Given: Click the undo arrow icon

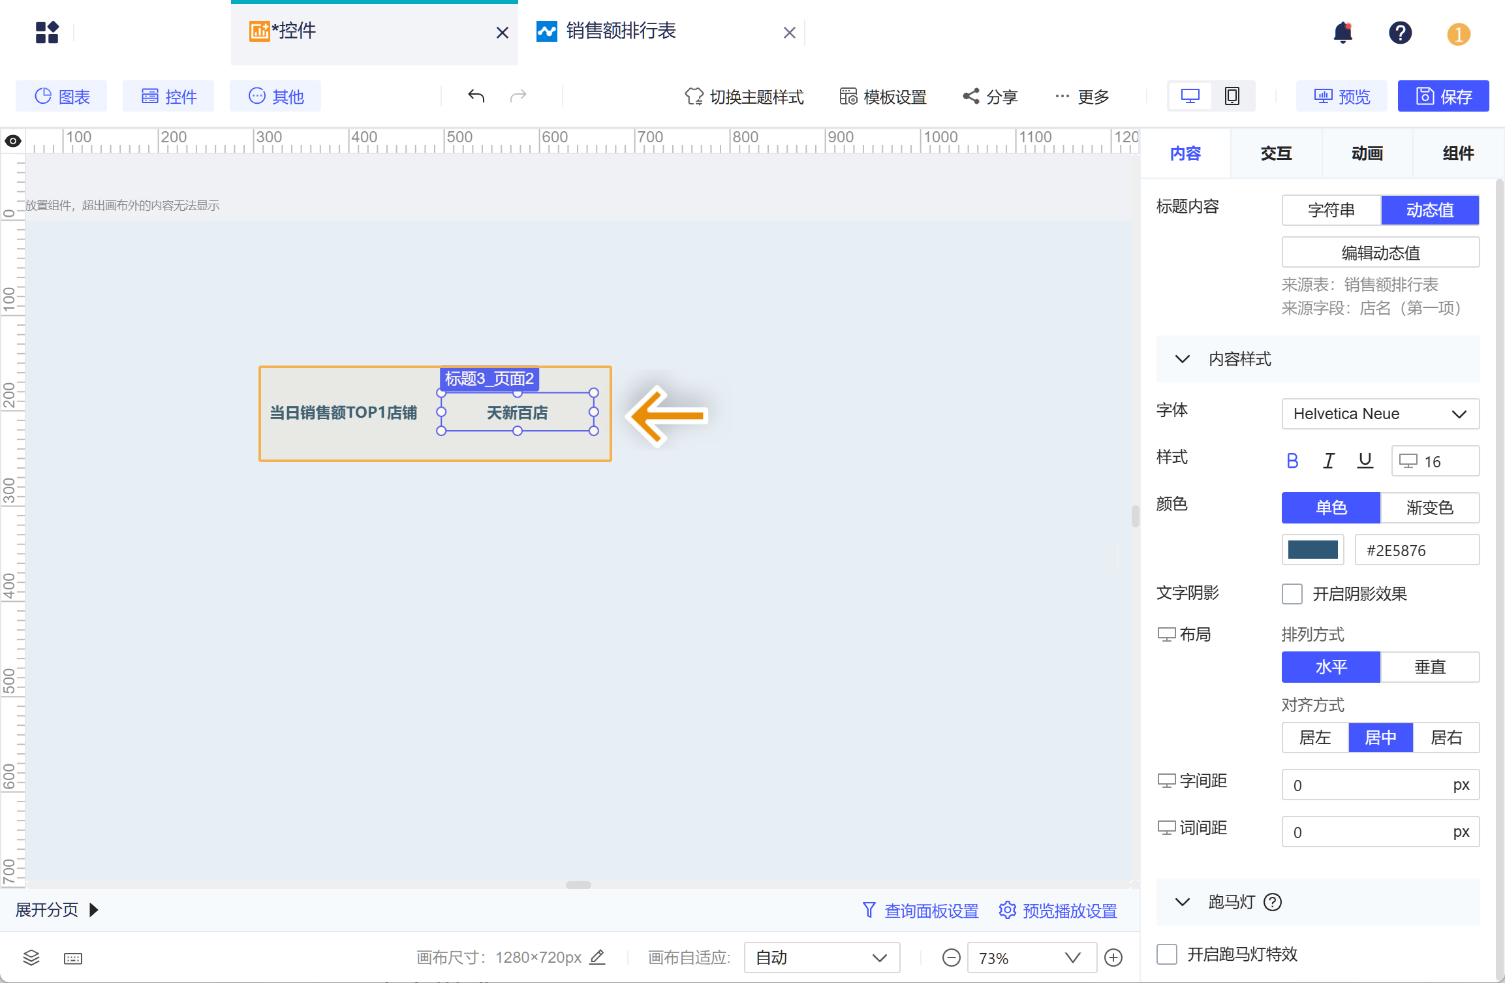Looking at the screenshot, I should [476, 96].
